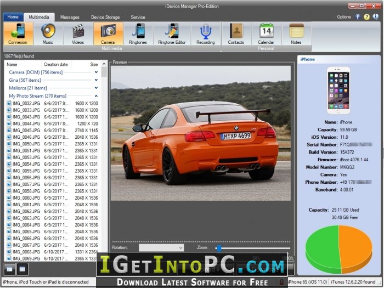The height and width of the screenshot is (288, 384).
Task: Click the orange car preview image
Action: tap(201, 133)
